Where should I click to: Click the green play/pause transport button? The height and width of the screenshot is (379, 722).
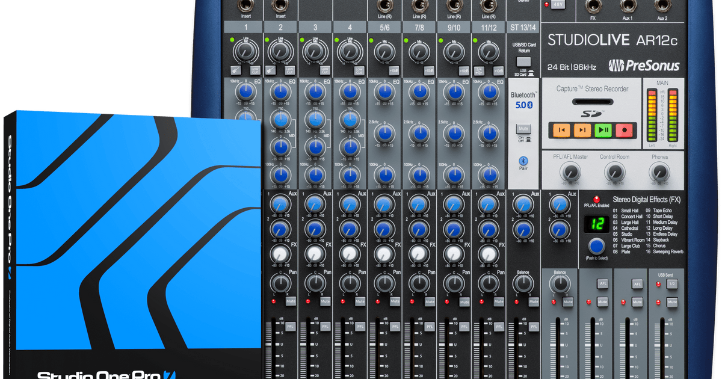(603, 131)
